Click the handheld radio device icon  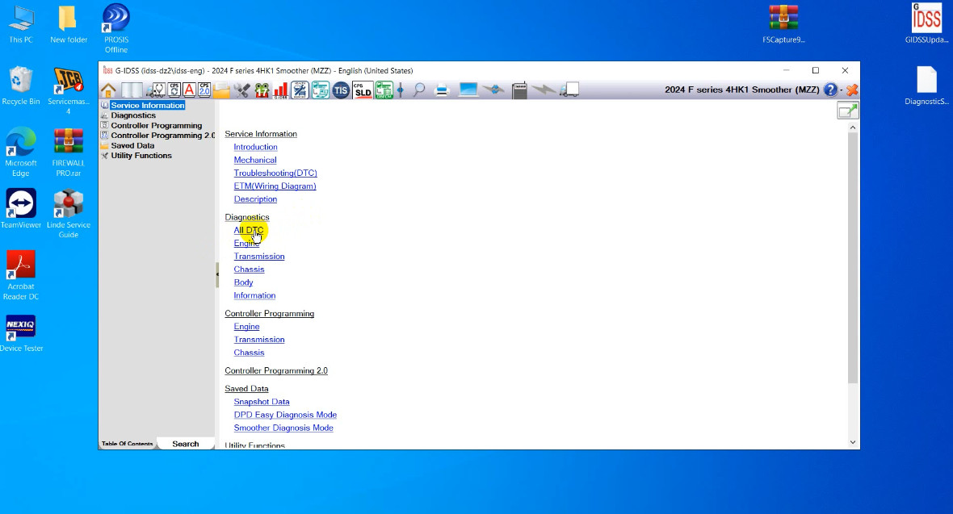click(519, 90)
